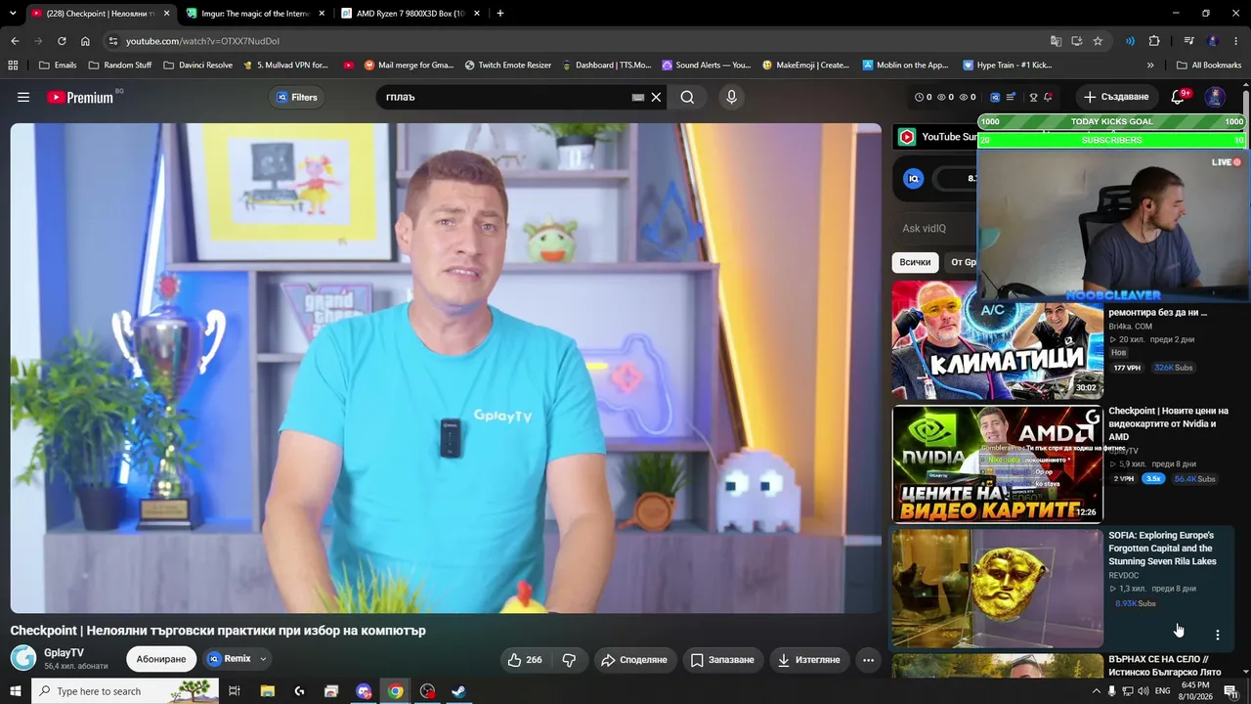Open the Twitch Emote Resizer bookmark
Screen dimensions: 1251x704
coord(508,66)
